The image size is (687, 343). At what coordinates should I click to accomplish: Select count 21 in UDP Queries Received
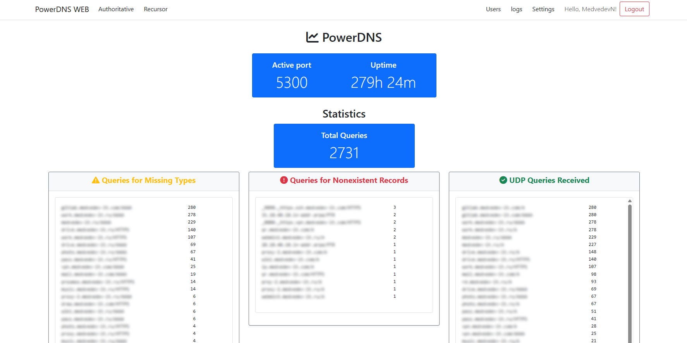594,341
